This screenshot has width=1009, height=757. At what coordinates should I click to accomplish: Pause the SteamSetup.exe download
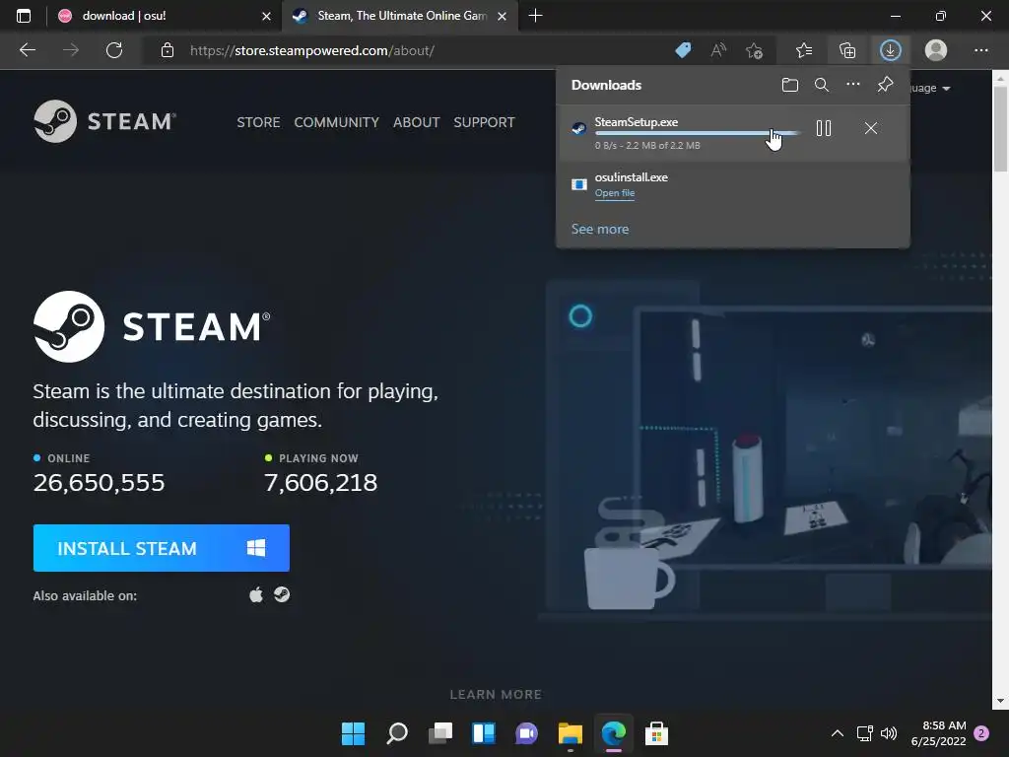click(824, 128)
